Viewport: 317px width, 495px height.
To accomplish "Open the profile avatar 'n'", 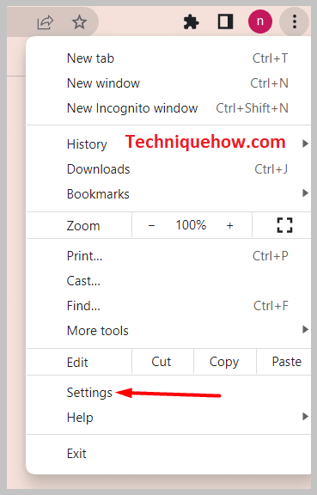I will pos(259,21).
